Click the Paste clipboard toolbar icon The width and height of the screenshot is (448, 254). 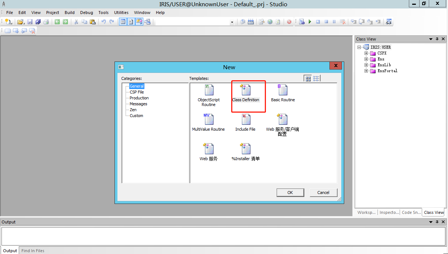pyautogui.click(x=93, y=22)
